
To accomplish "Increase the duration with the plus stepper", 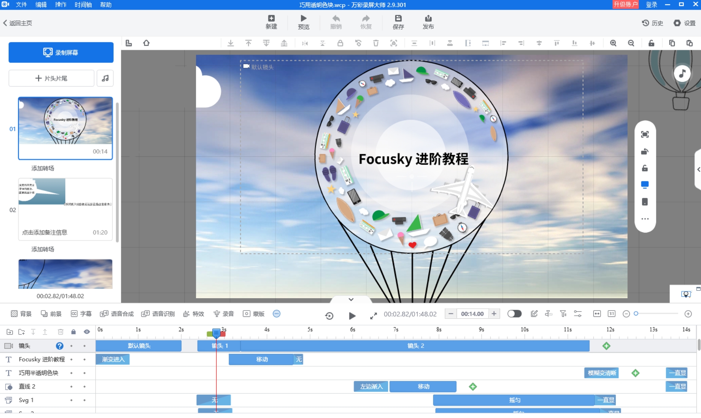I will (494, 314).
